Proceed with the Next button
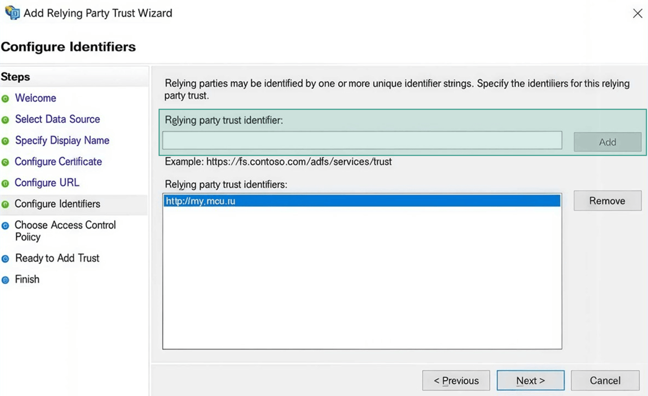Screen dimensions: 648x396 530,381
